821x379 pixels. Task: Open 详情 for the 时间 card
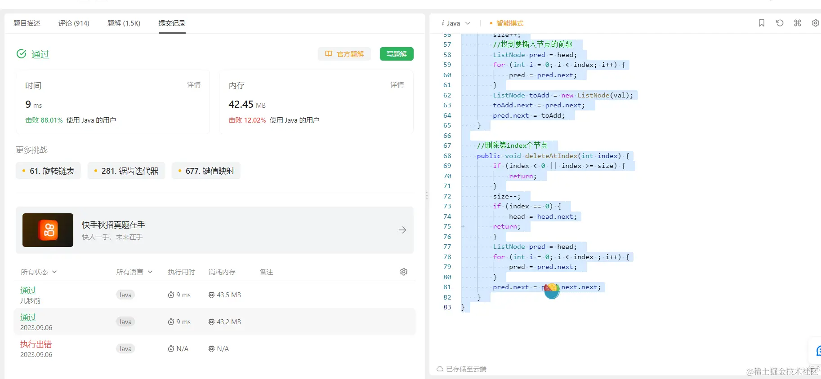[194, 85]
